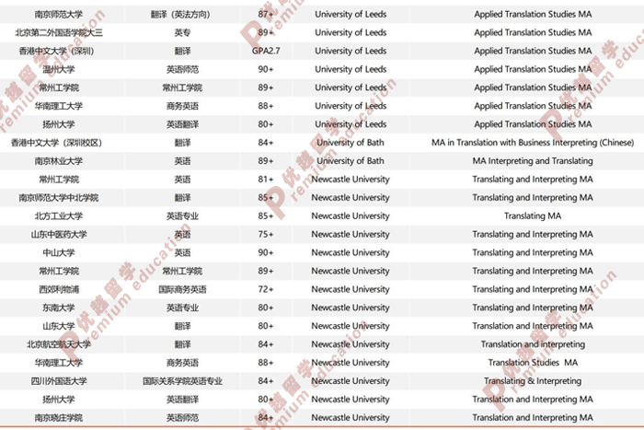Click the 国际关系学院英语专业 cell
Image resolution: width=644 pixels, height=430 pixels.
coord(182,381)
